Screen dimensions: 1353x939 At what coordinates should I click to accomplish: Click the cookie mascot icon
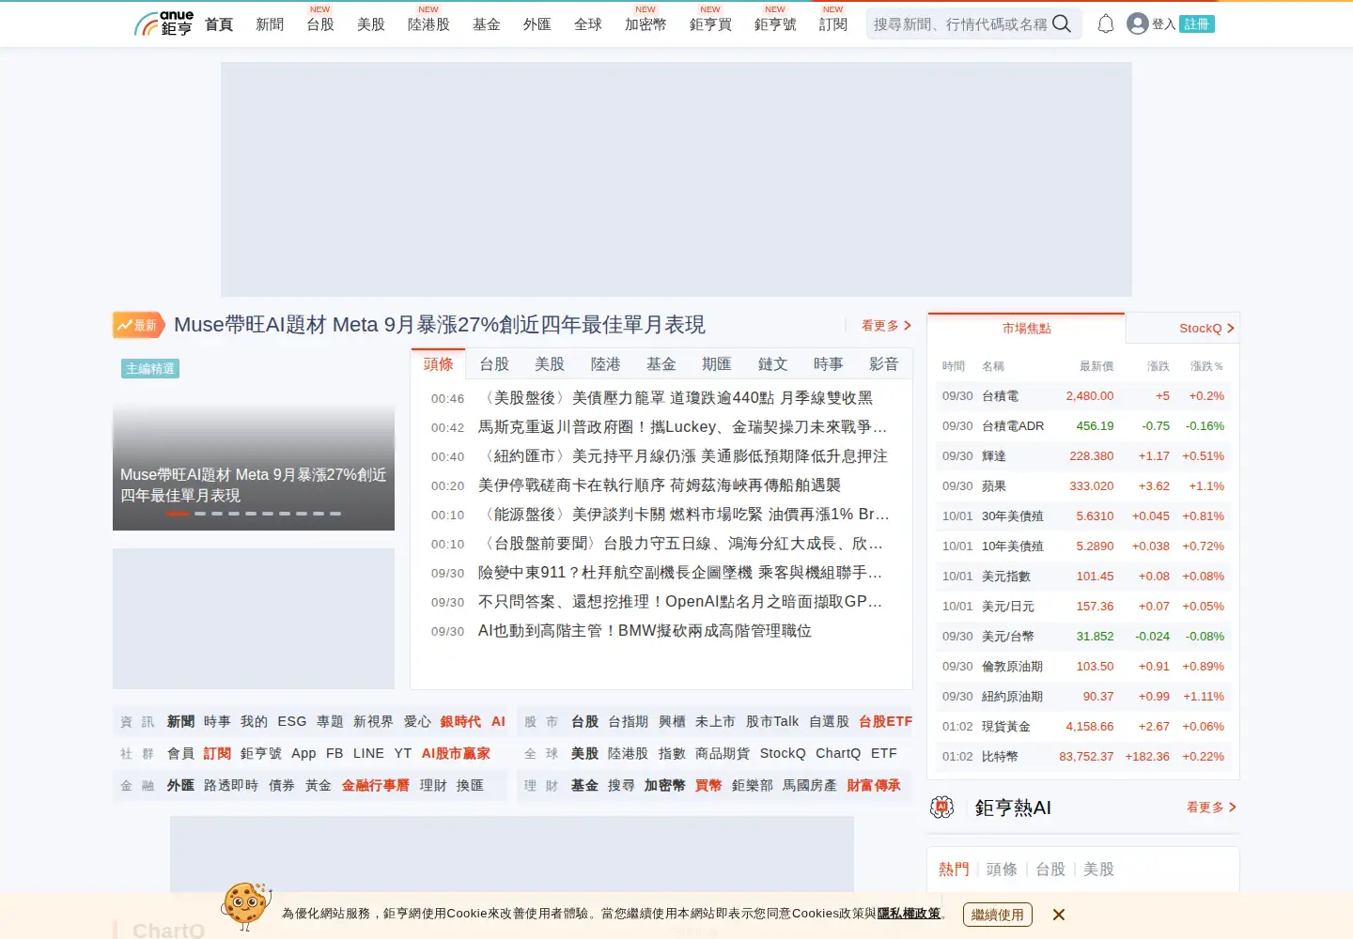pos(246,905)
